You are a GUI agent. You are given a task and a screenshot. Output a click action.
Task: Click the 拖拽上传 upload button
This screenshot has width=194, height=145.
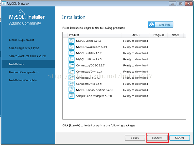click(x=160, y=25)
